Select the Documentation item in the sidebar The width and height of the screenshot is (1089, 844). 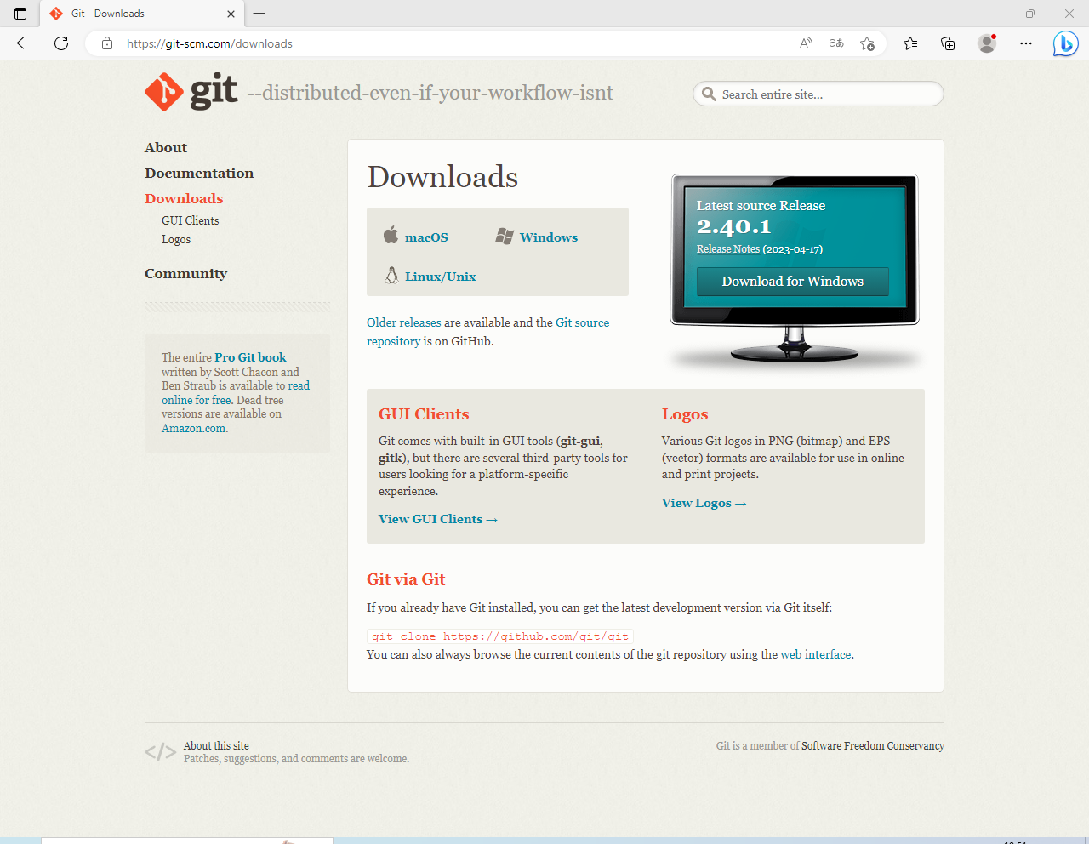click(x=199, y=173)
